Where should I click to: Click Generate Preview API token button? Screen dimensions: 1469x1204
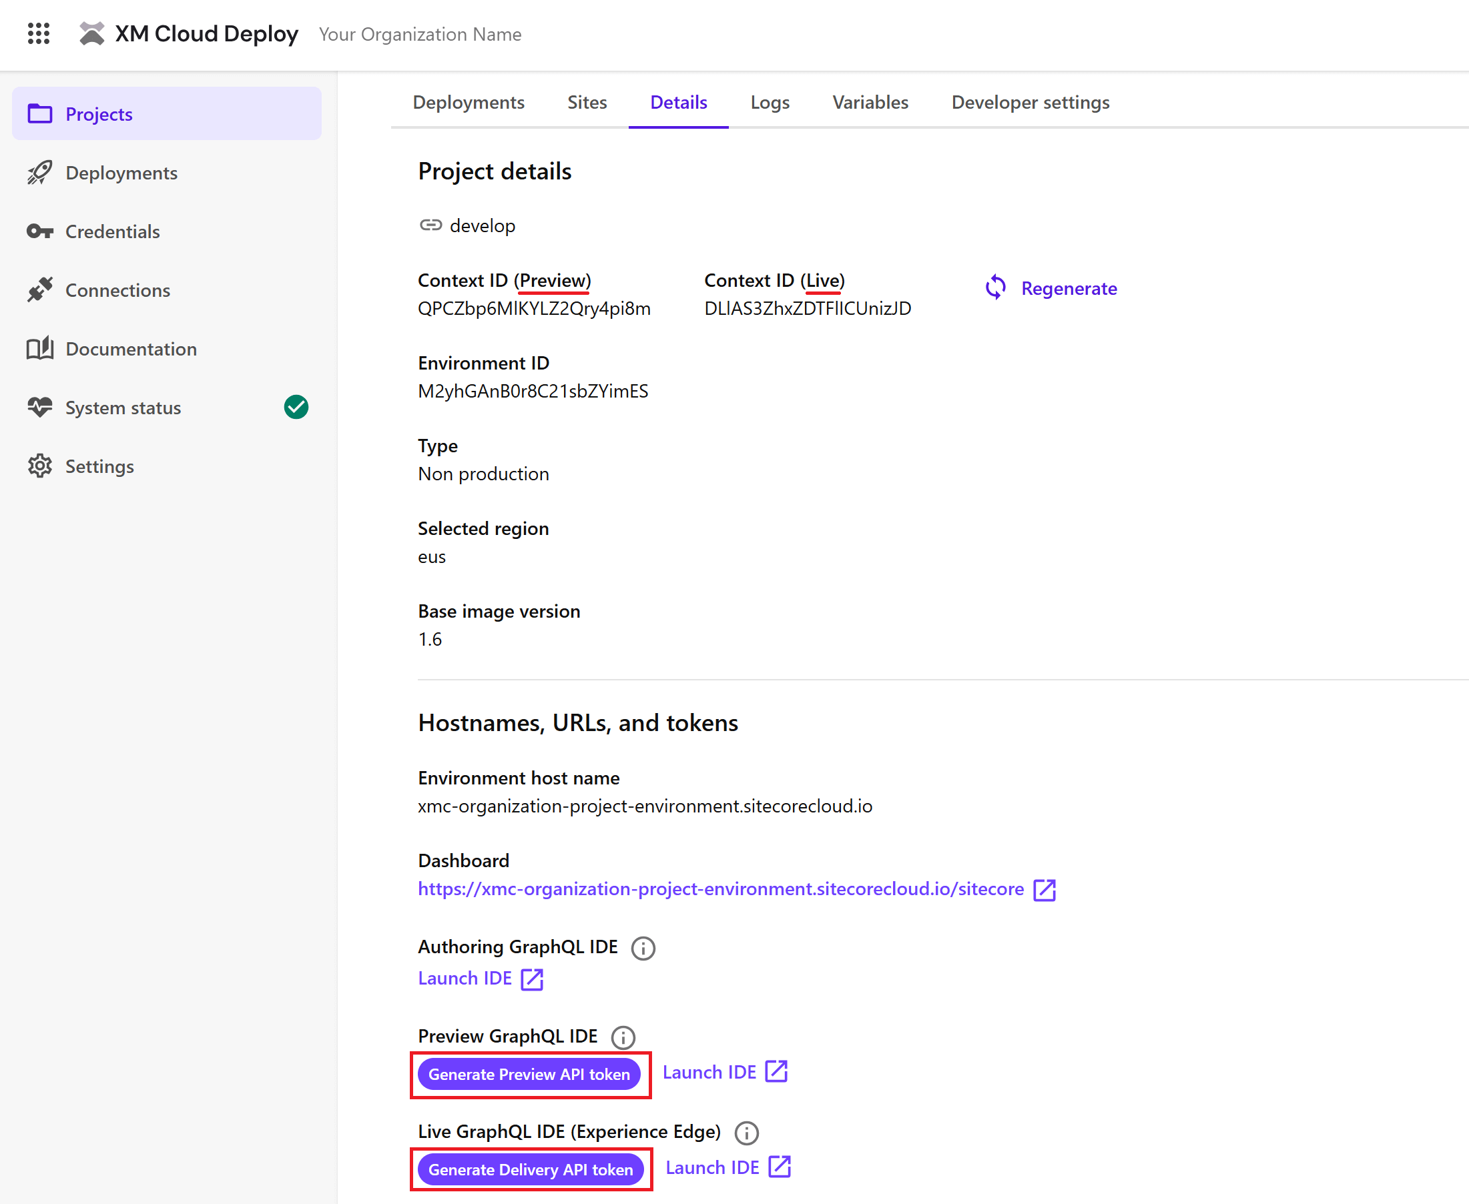tap(529, 1074)
